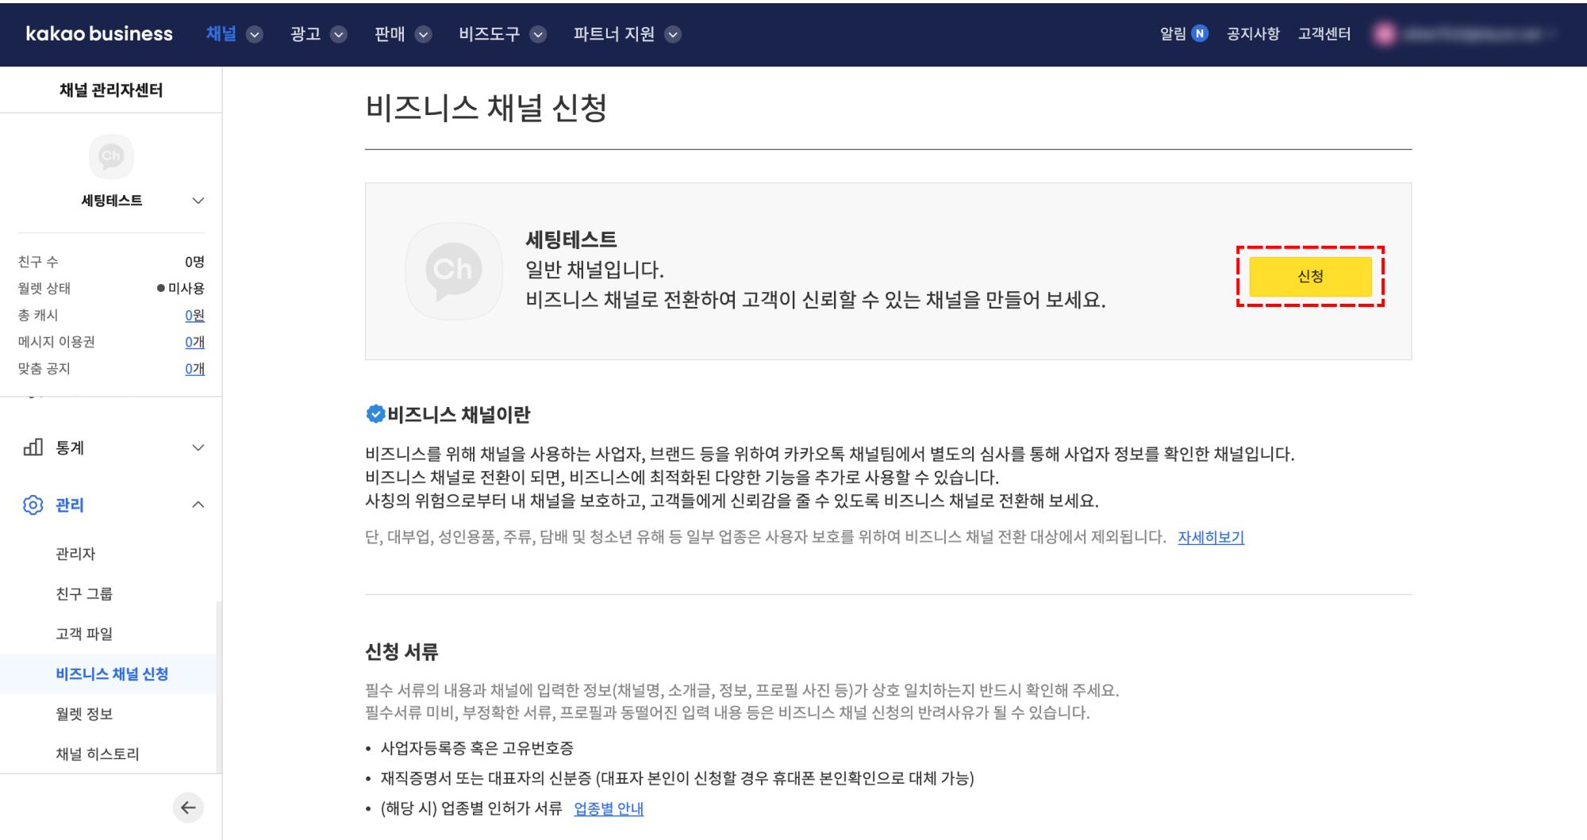Open the 비즈도구 dropdown menu
Screen dimensions: 1587x840
(538, 34)
